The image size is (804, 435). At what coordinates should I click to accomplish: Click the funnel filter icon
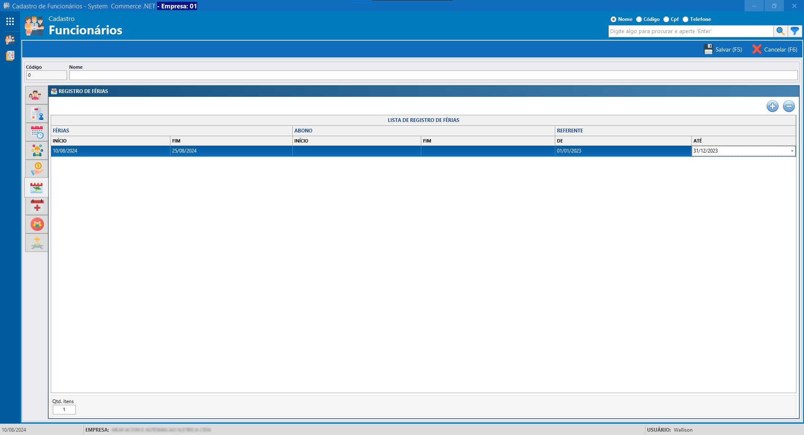click(794, 31)
